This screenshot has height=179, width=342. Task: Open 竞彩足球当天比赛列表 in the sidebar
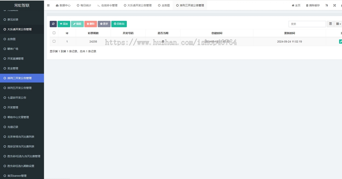22,146
